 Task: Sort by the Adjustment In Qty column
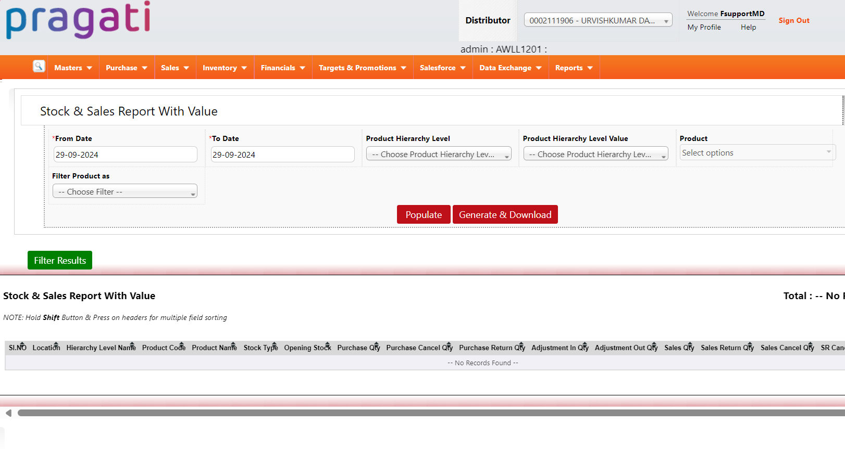click(x=560, y=348)
